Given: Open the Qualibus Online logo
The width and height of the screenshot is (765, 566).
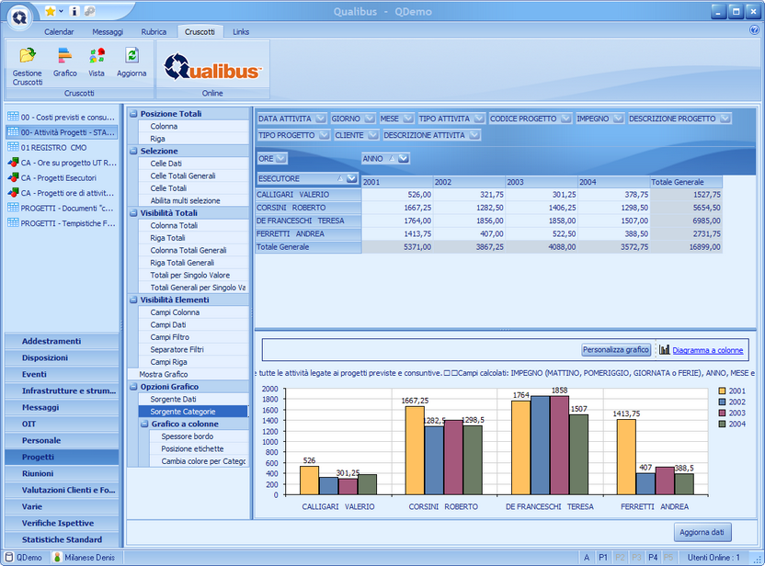Looking at the screenshot, I should point(212,67).
